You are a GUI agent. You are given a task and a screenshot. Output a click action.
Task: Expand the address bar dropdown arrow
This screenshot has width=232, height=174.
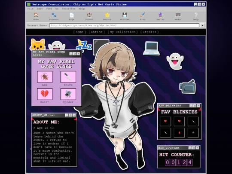pyautogui.click(x=202, y=25)
